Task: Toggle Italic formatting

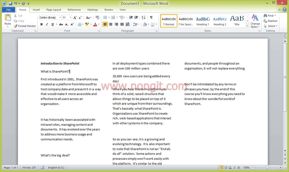Action: tap(47, 25)
